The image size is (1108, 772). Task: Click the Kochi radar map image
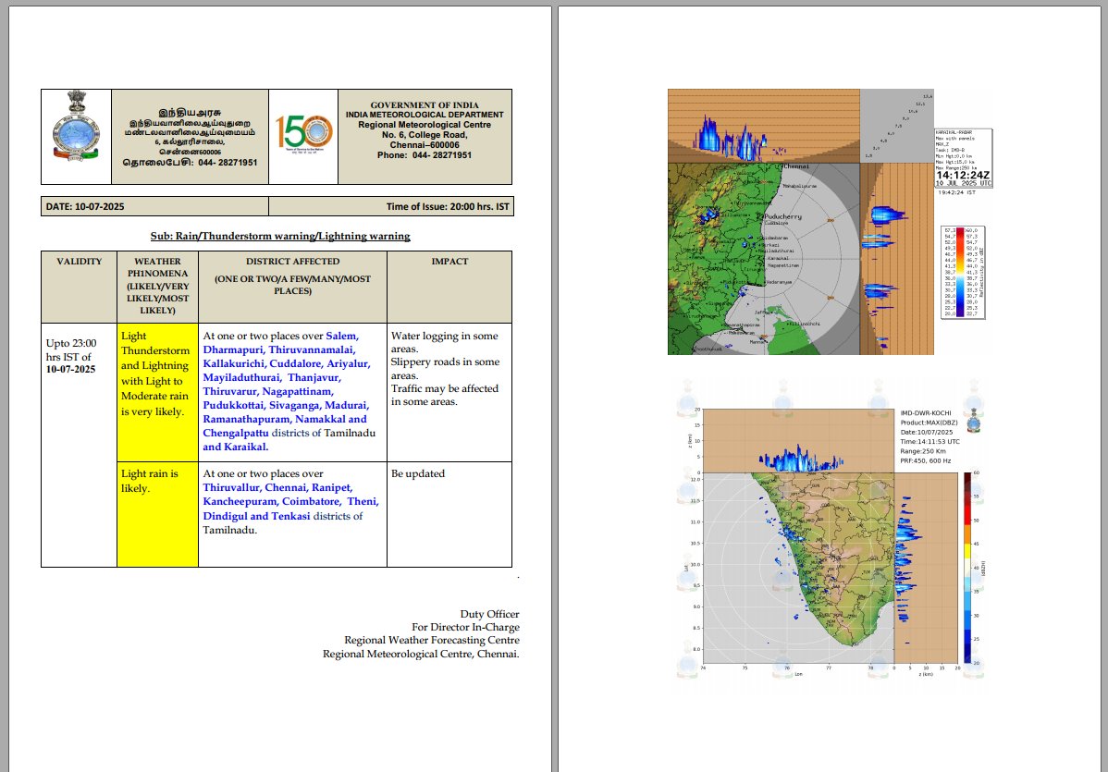coord(831,537)
